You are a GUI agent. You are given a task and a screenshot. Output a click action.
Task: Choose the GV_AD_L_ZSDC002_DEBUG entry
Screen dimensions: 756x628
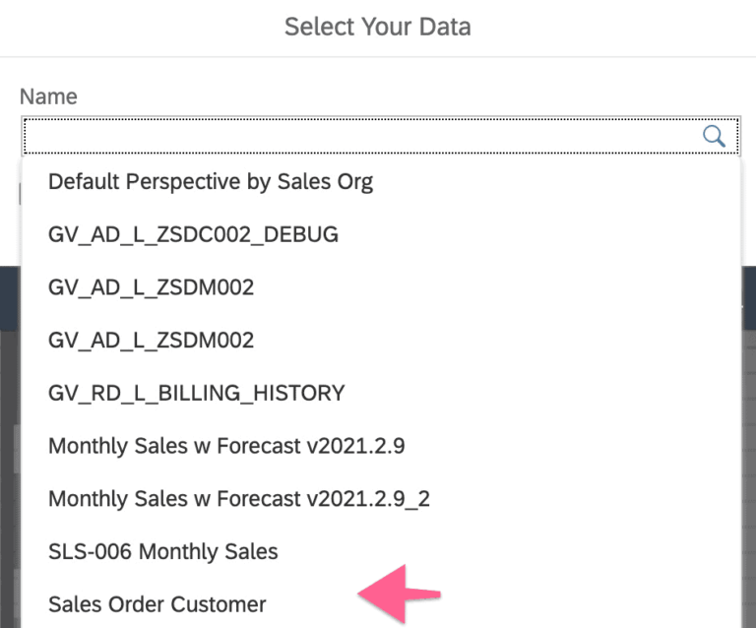pyautogui.click(x=193, y=234)
